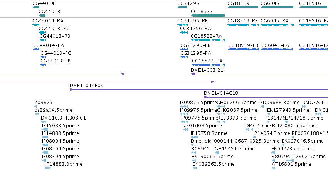Screen dimensions: 328x170
Task: Select the CG31296 gene arrow
Action: pos(182,7)
